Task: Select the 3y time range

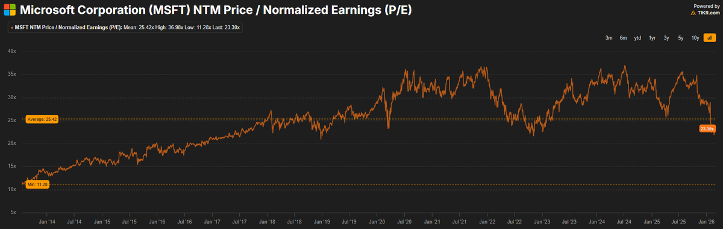Action: [666, 38]
